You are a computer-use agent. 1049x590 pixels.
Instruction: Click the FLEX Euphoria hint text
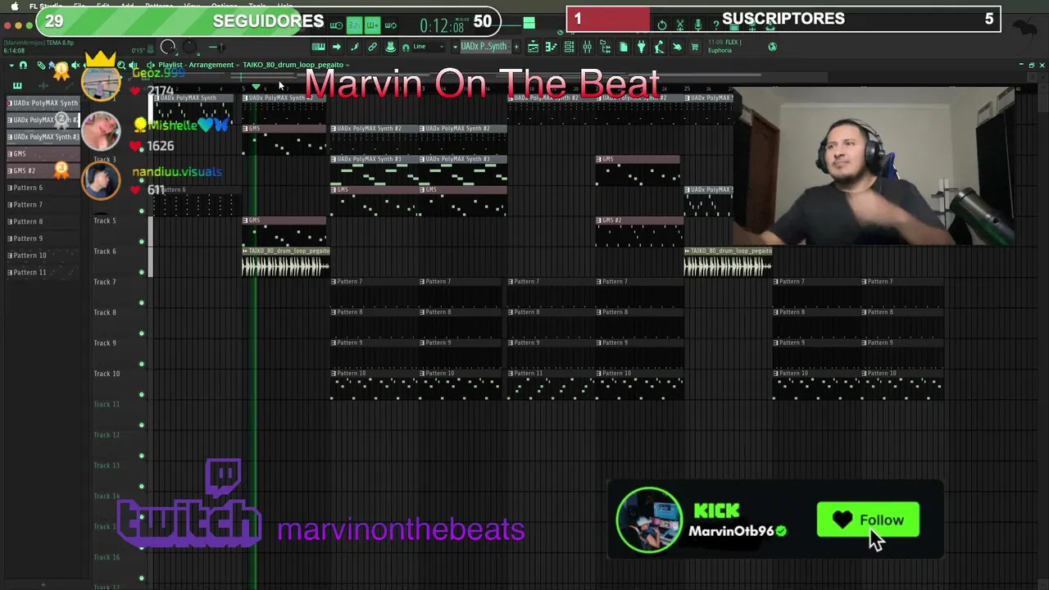click(726, 46)
